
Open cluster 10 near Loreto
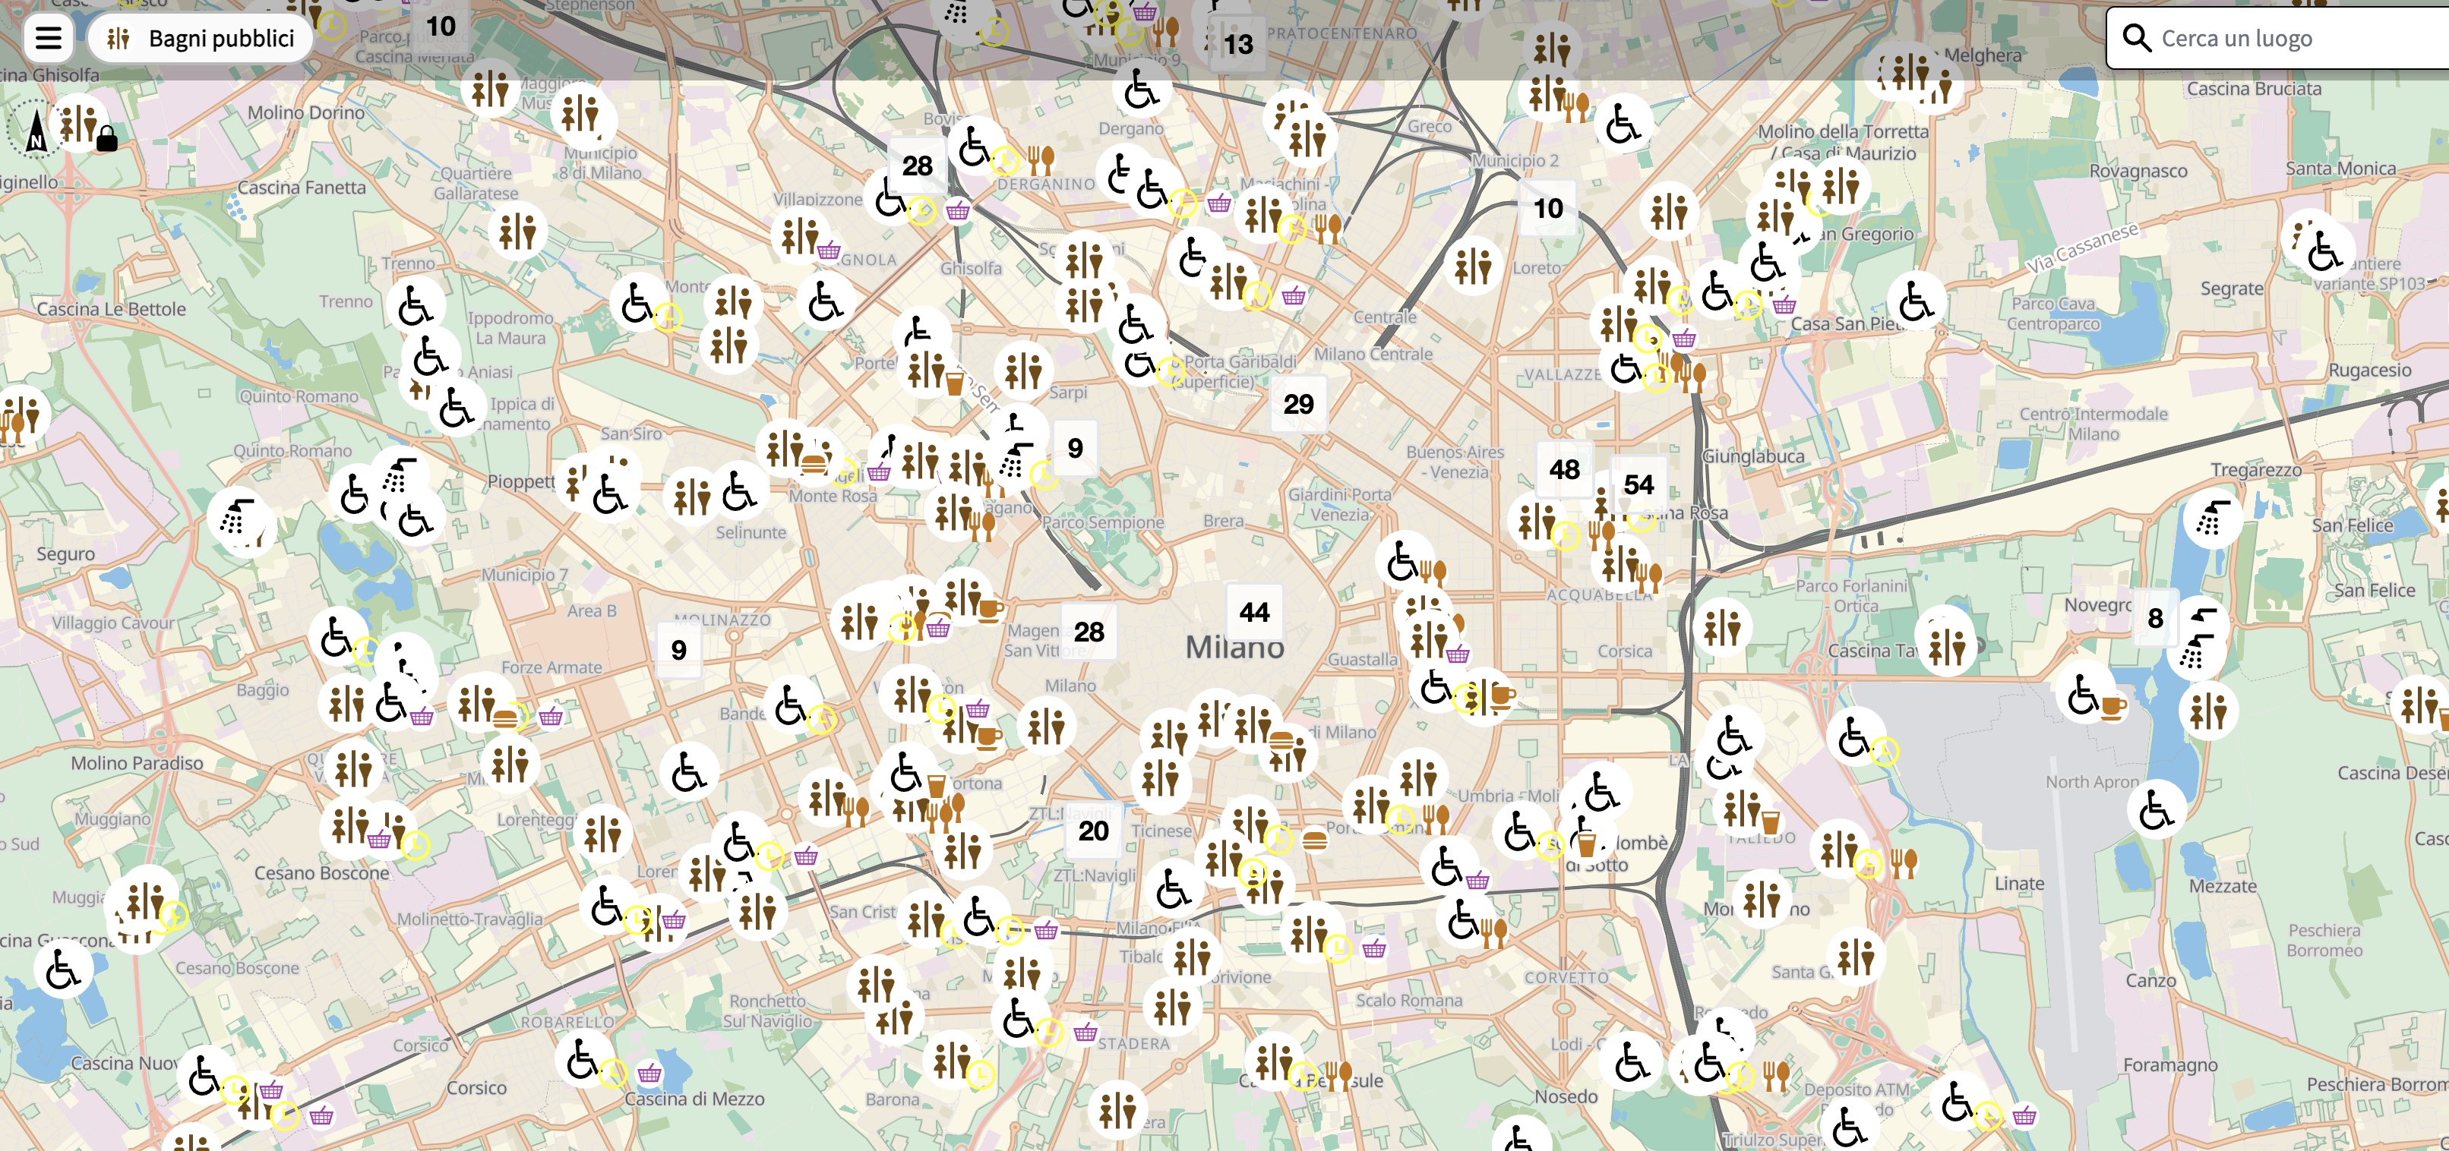pyautogui.click(x=1548, y=208)
